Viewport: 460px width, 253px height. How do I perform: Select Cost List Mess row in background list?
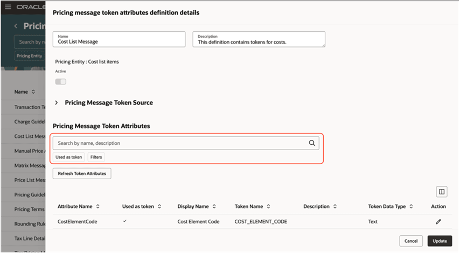coord(23,136)
